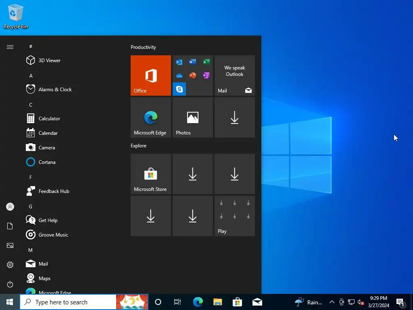Open Outlook in the Office apps tile
Image resolution: width=413 pixels, height=310 pixels.
click(x=179, y=62)
